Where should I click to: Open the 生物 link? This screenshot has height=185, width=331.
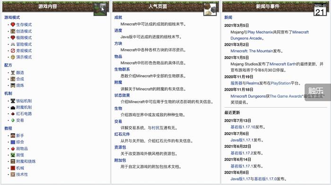(118, 109)
